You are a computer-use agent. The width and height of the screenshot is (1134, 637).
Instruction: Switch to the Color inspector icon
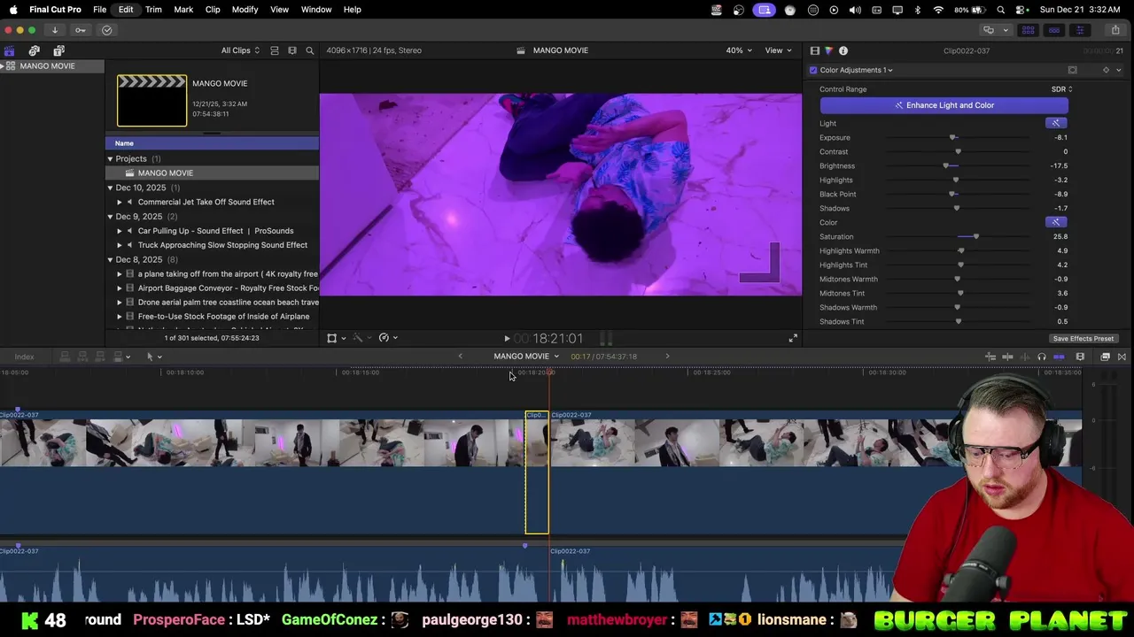pyautogui.click(x=828, y=50)
